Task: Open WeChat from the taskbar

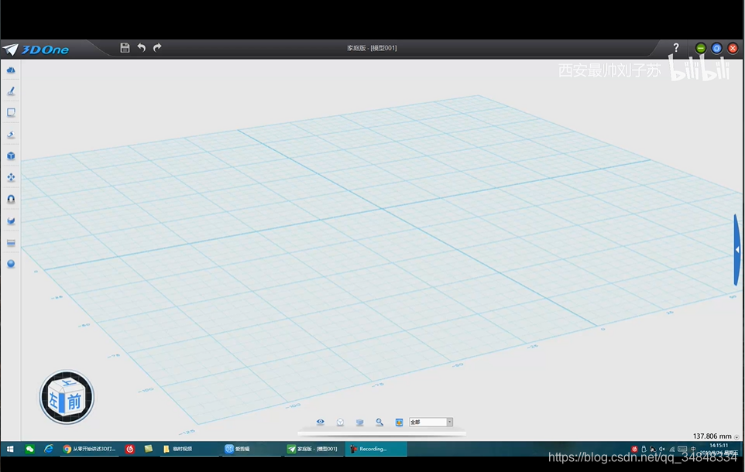Action: [x=30, y=449]
